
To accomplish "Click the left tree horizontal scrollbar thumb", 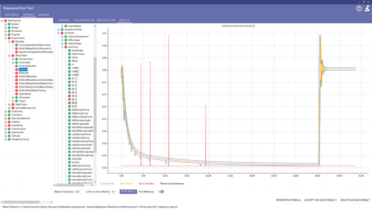I will click(x=21, y=202).
